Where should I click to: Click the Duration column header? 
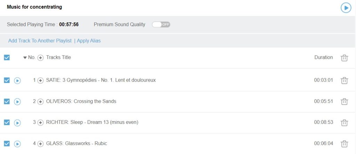323,57
